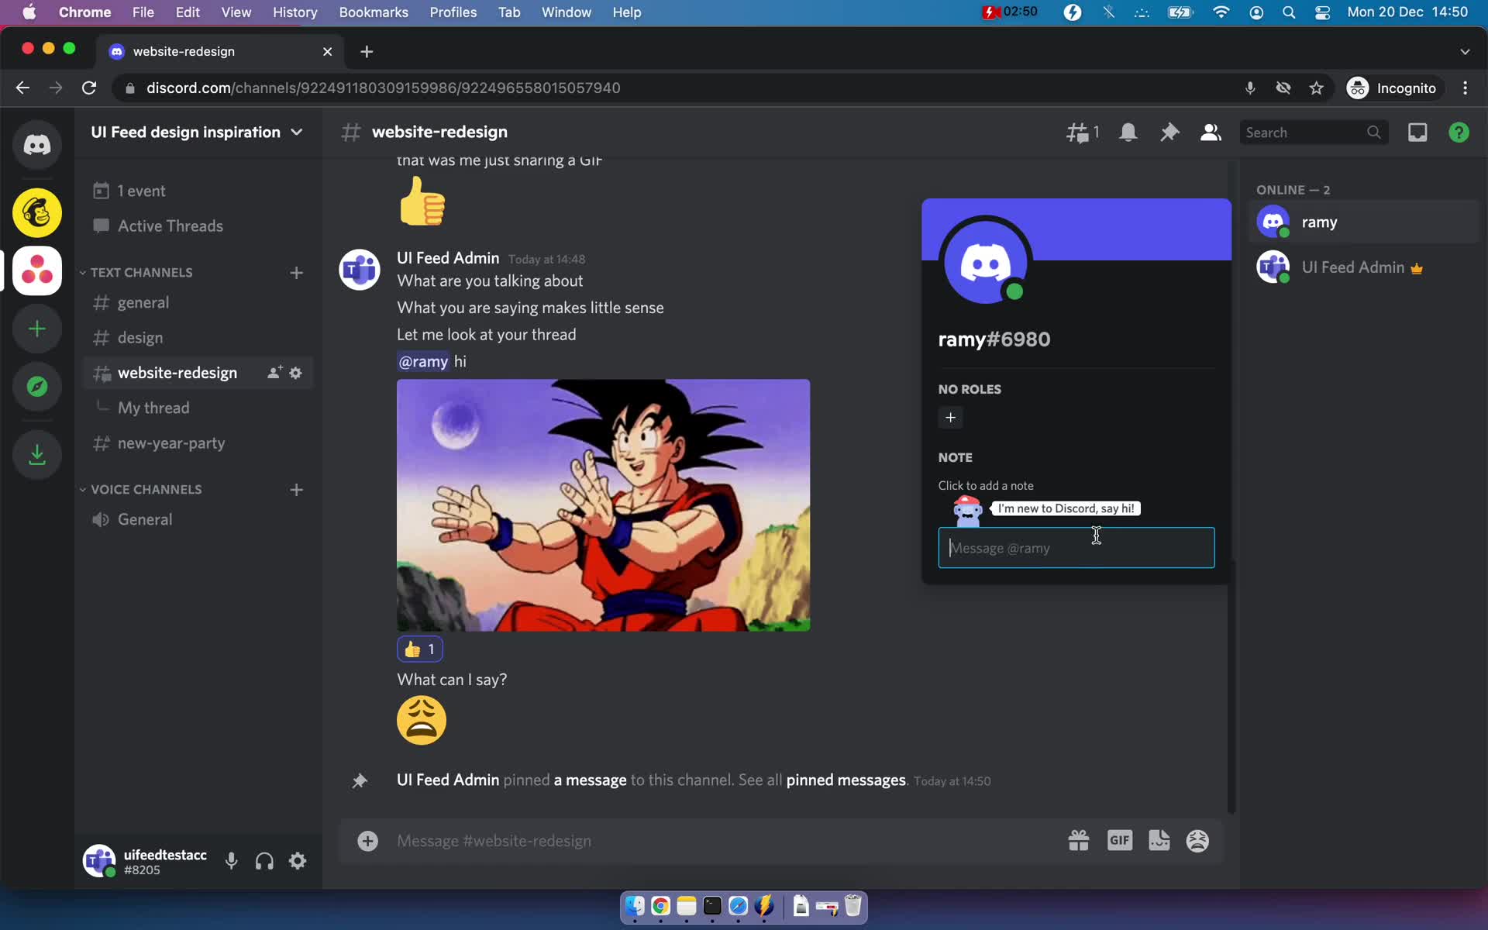Download apps arrow icon in server bar
1488x930 pixels.
click(x=36, y=454)
